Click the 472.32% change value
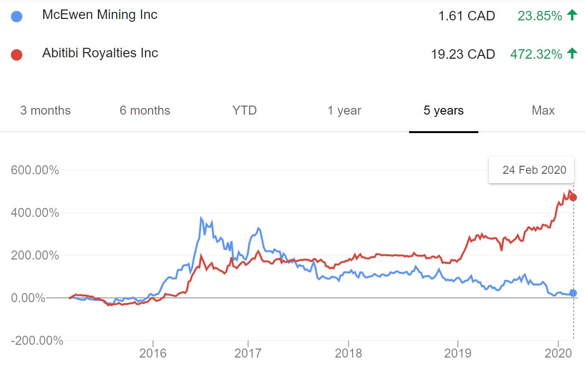The width and height of the screenshot is (585, 367). [536, 54]
